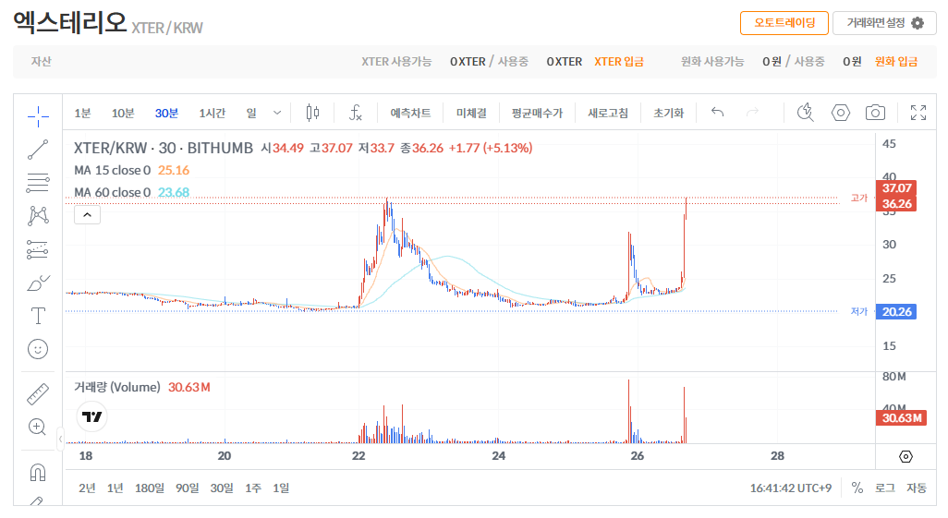
Task: Open the candlestick chart type menu
Action: click(312, 113)
